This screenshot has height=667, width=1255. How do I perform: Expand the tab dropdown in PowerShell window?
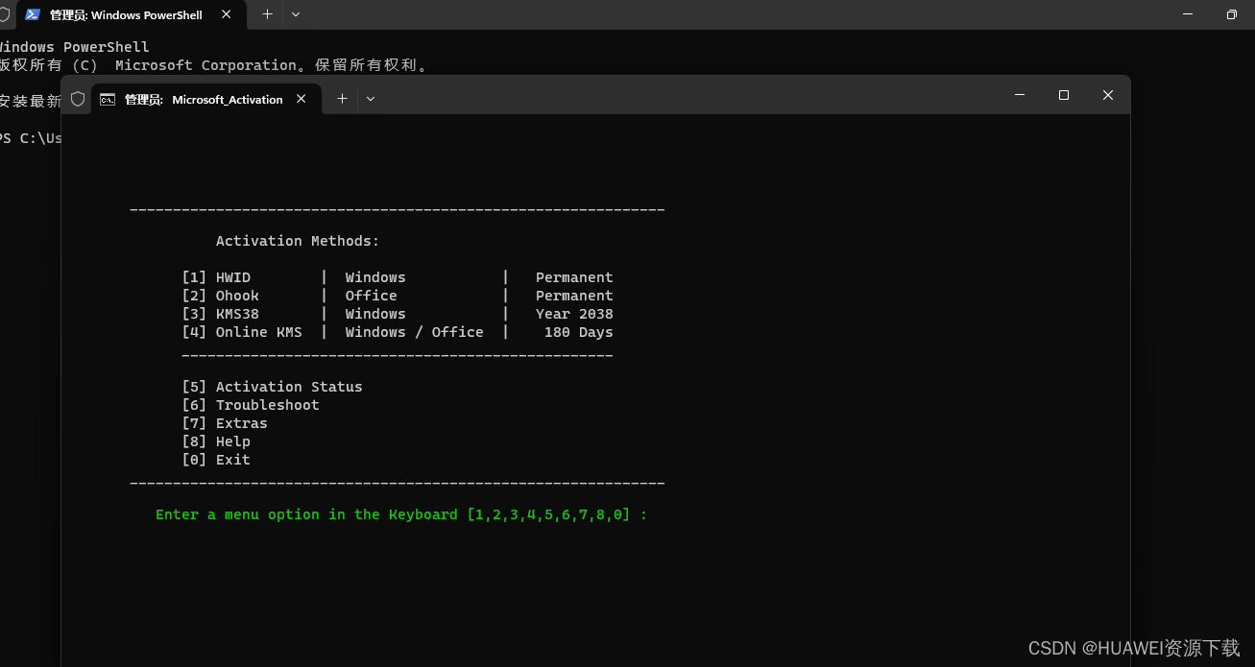point(296,14)
